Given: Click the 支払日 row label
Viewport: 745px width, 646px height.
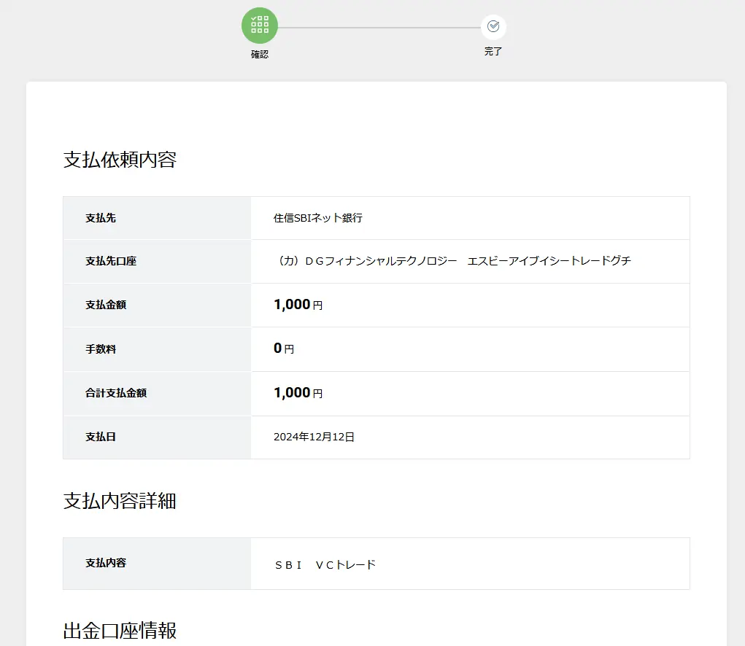Looking at the screenshot, I should [101, 437].
